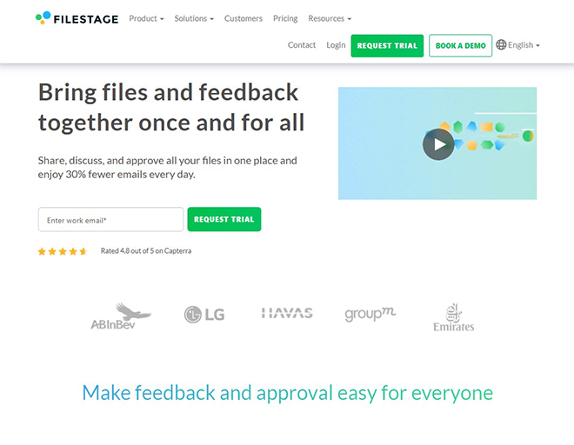Expand the Solutions menu

[x=194, y=18]
